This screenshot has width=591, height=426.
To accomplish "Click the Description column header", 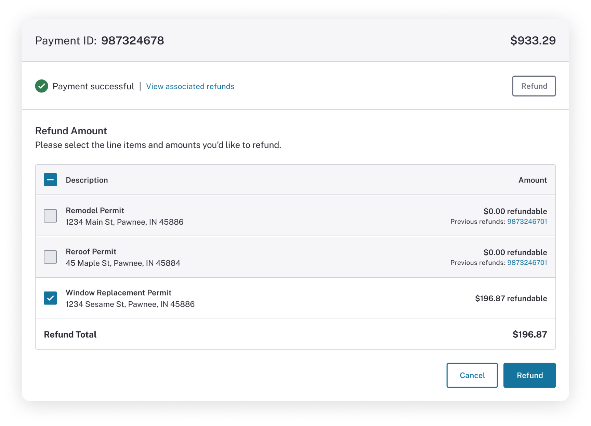I will [87, 180].
